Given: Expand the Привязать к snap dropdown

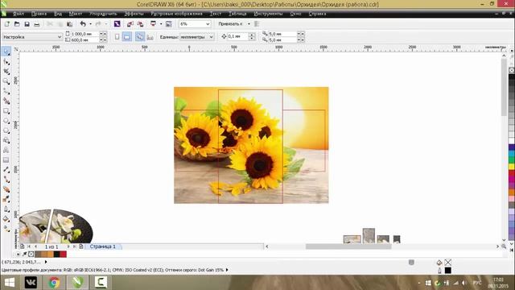Looking at the screenshot, I should [249, 24].
